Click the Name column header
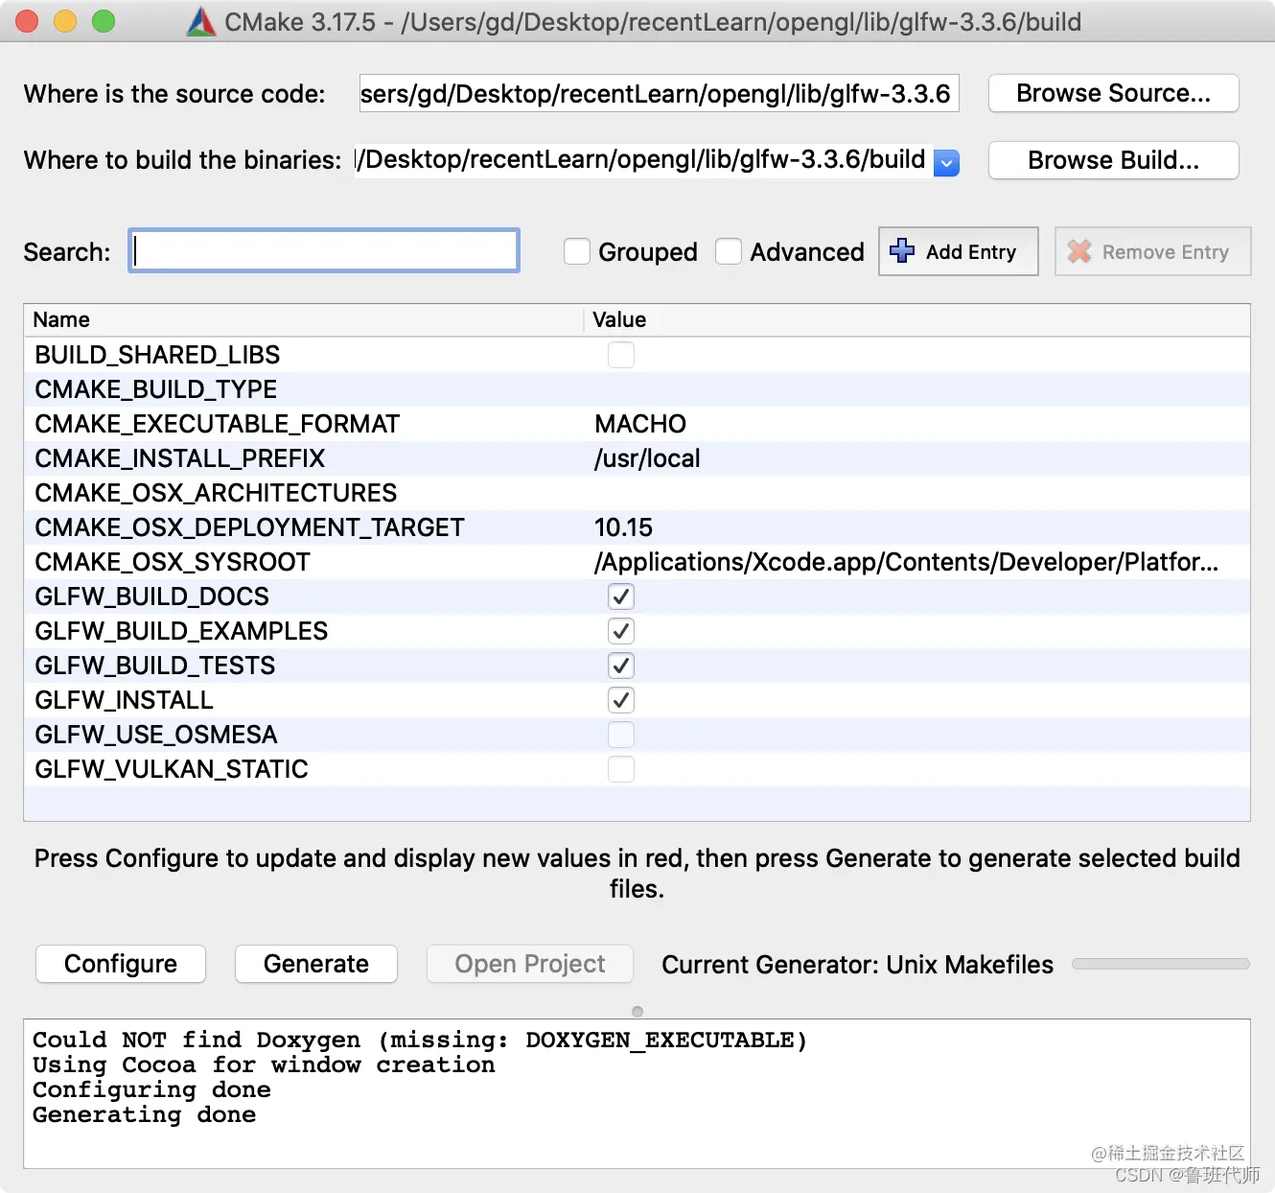The width and height of the screenshot is (1275, 1193). [x=304, y=319]
